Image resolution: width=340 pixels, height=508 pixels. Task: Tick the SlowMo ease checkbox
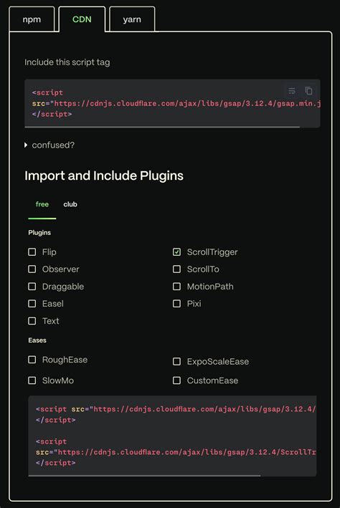32,380
